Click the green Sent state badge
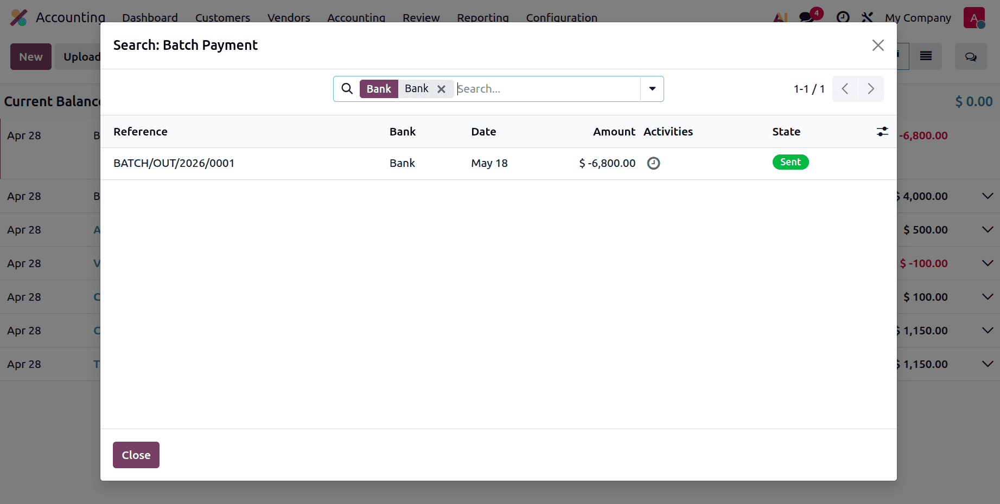 coord(791,162)
